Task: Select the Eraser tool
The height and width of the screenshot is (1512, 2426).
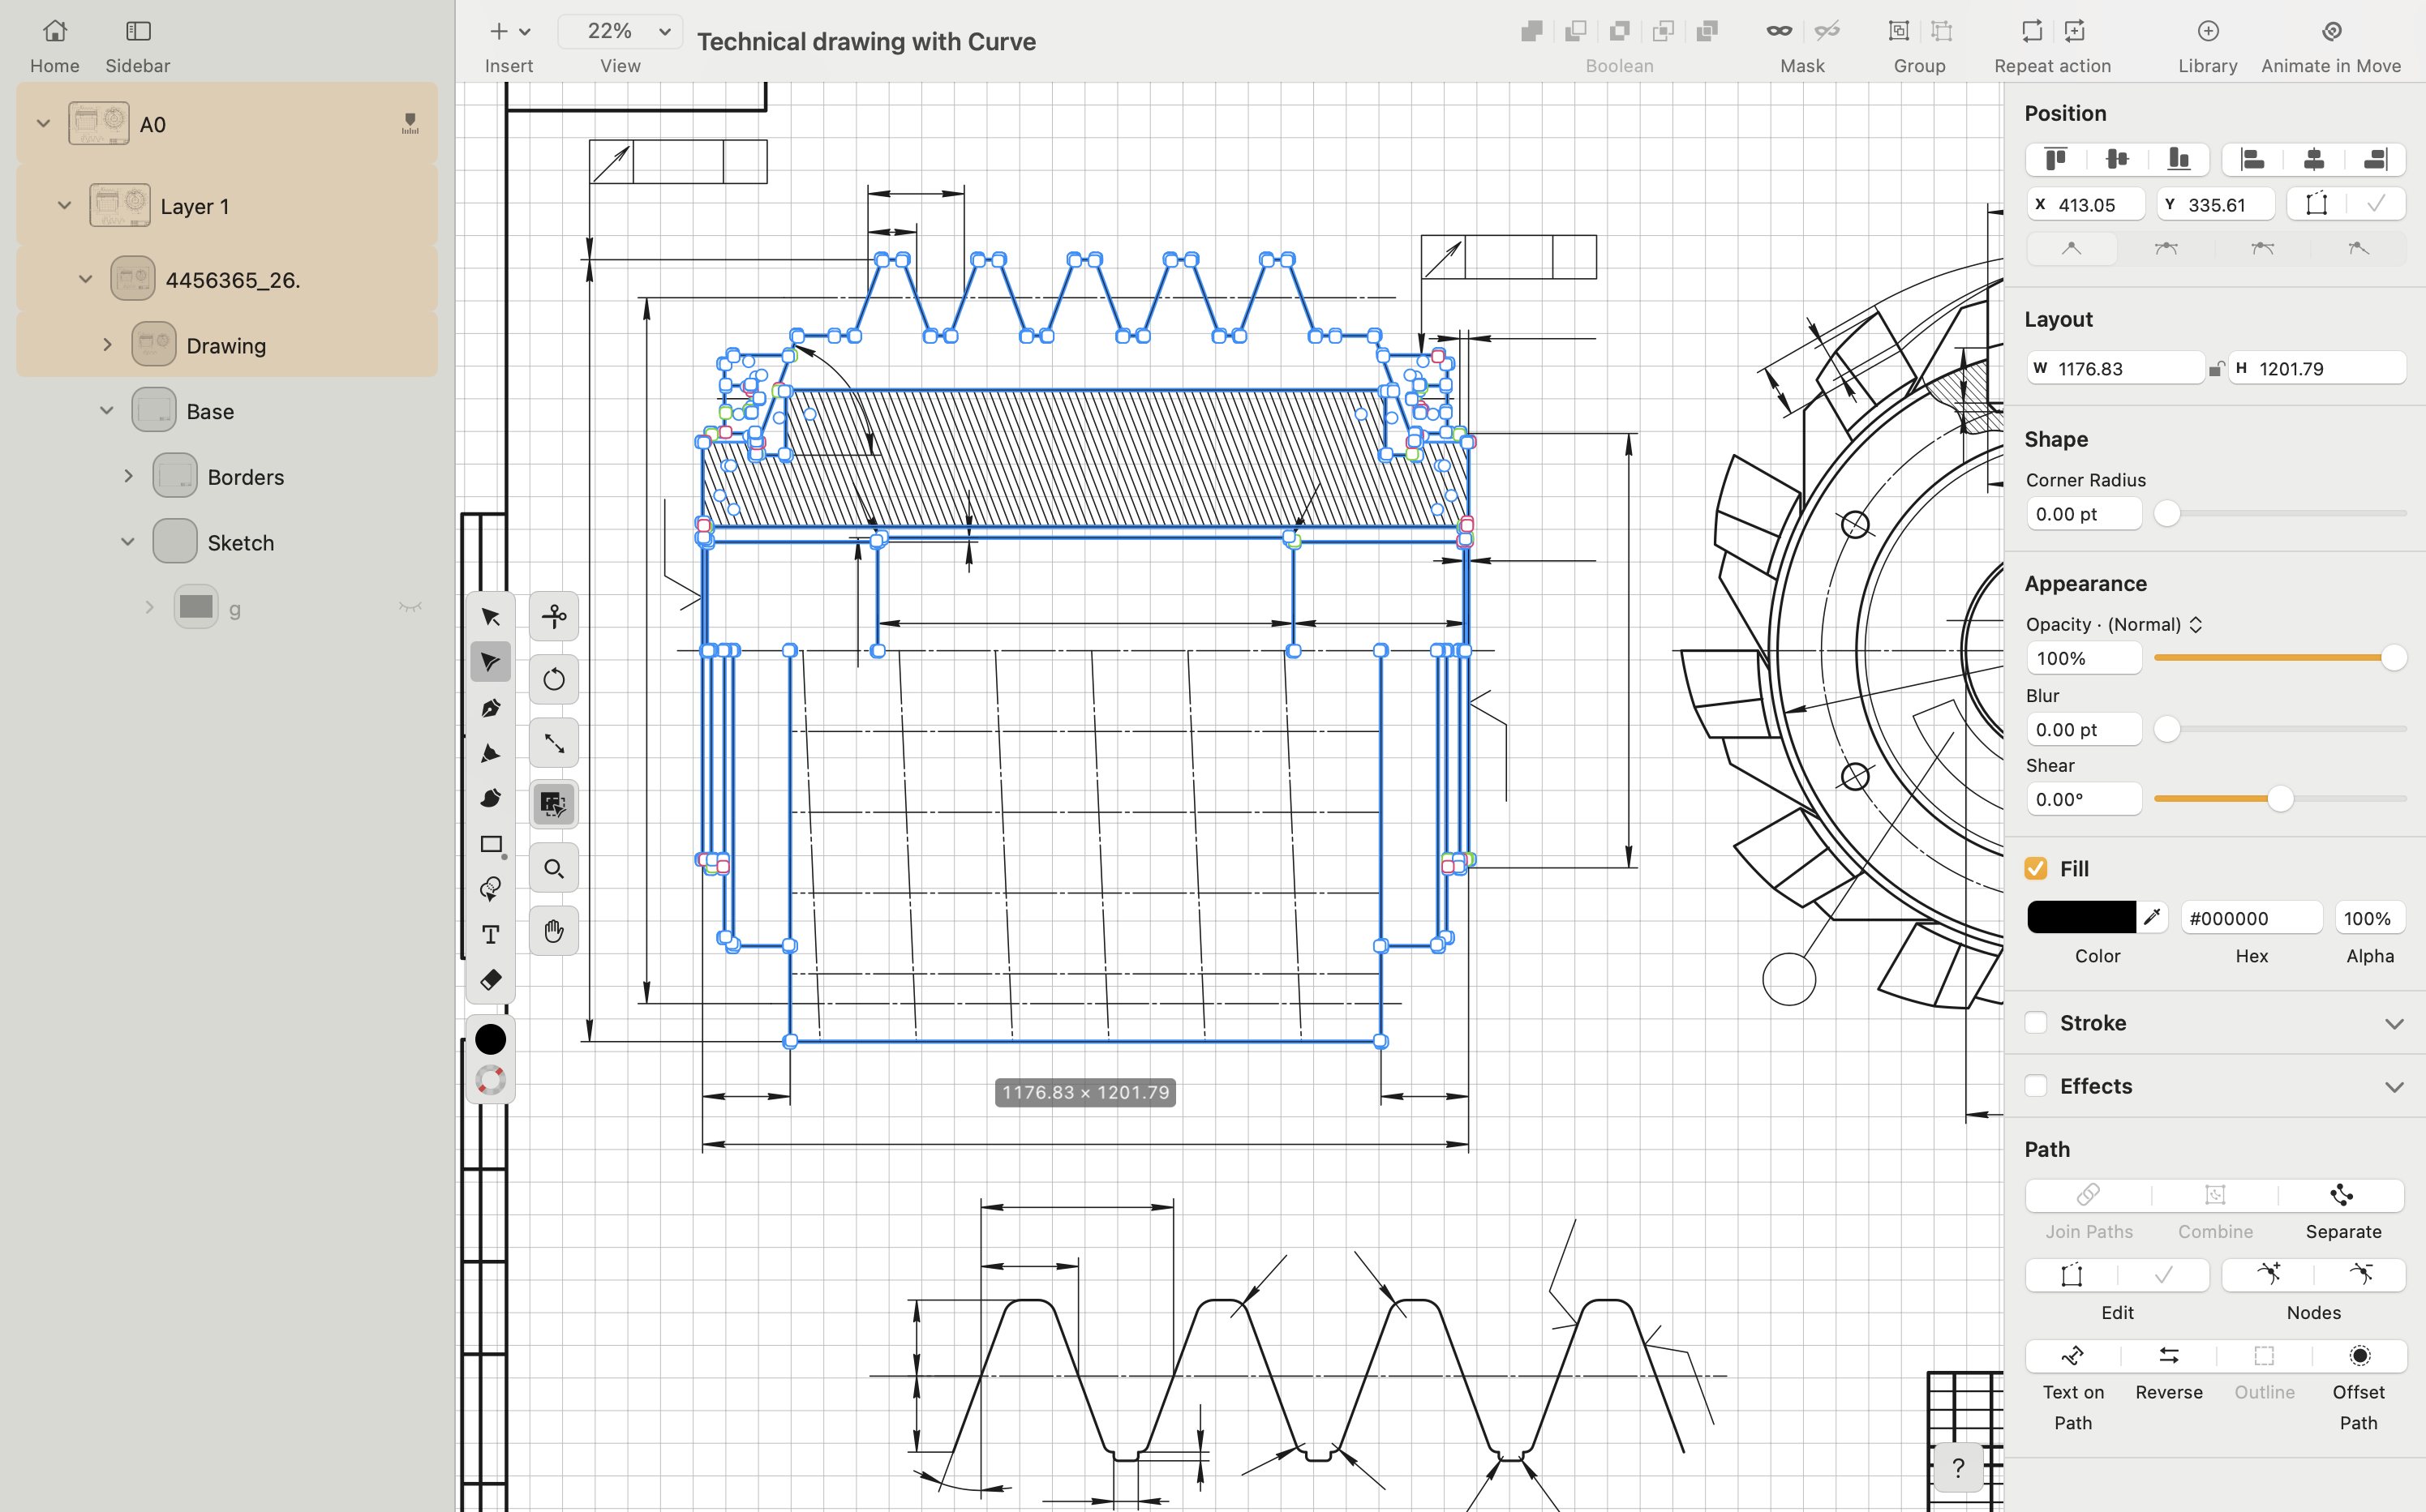Action: 492,980
